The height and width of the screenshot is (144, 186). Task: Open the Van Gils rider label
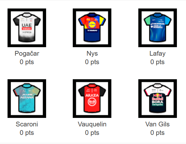point(157,124)
